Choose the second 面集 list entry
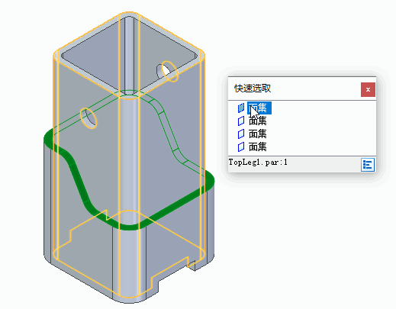 point(257,121)
